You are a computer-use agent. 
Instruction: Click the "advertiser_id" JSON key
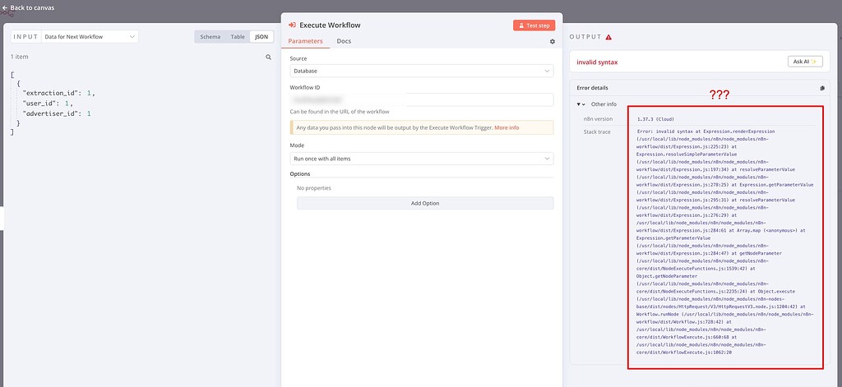point(52,113)
